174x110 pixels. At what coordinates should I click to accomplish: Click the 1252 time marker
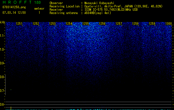pos(36,24)
